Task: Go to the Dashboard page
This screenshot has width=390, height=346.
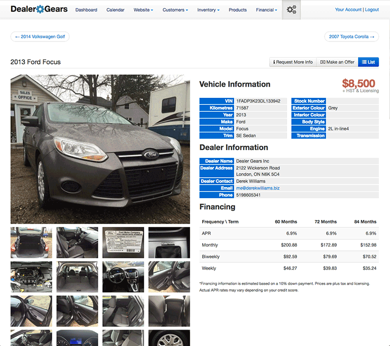Action: pos(86,10)
